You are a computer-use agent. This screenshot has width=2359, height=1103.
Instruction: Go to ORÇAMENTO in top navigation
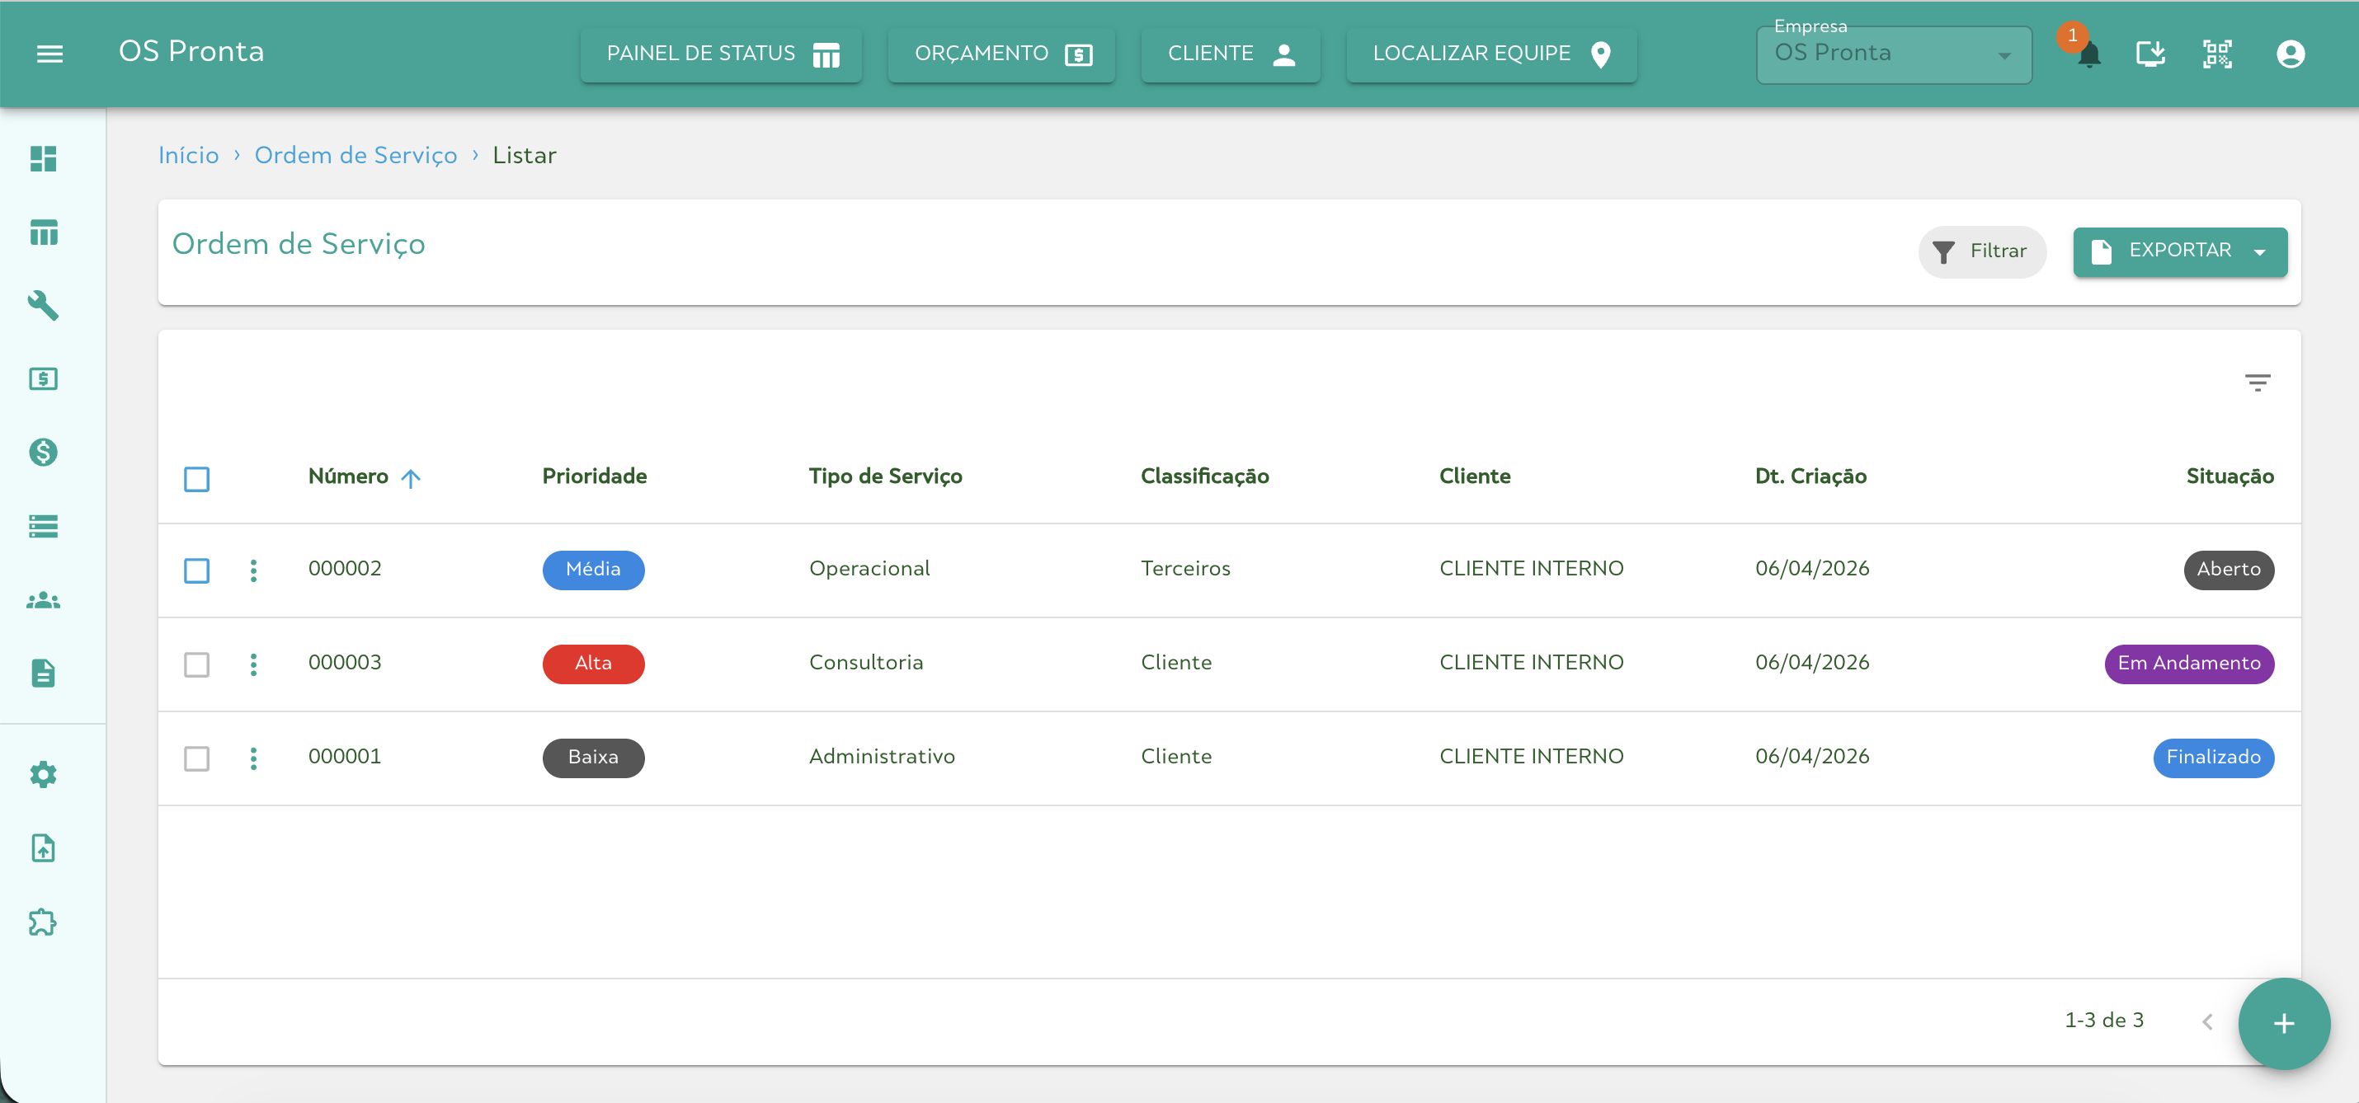pos(1001,54)
